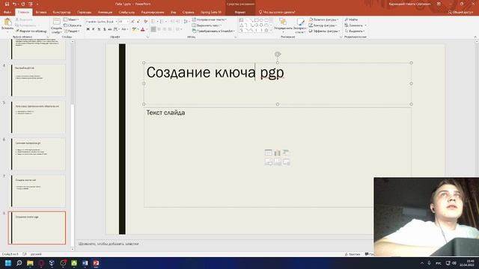Open Word from the taskbar
Image resolution: width=479 pixels, height=269 pixels.
point(85,263)
